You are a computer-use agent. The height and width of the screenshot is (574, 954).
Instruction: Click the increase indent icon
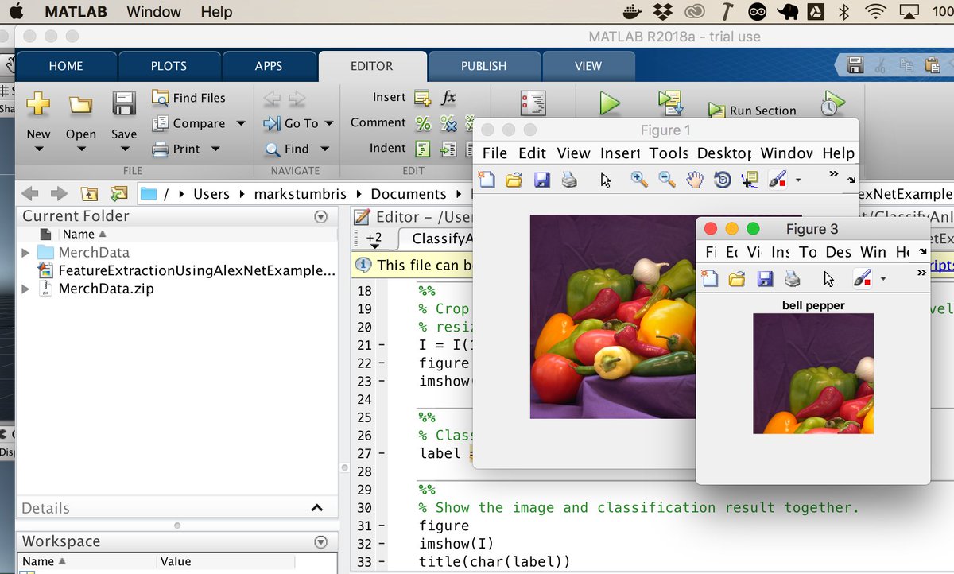(449, 149)
